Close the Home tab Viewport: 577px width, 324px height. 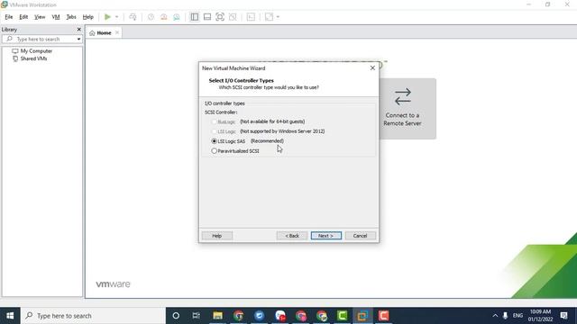[x=117, y=32]
